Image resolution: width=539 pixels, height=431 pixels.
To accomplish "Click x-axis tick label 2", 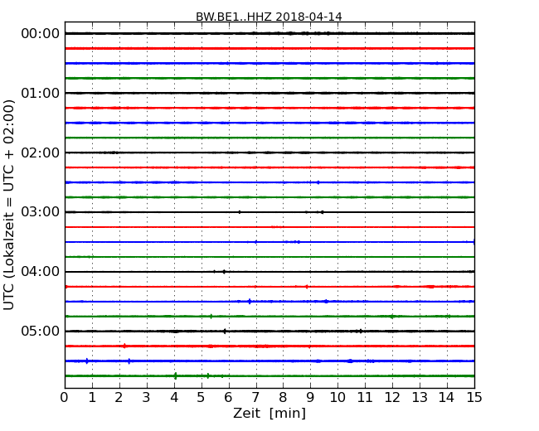I will (x=119, y=398).
